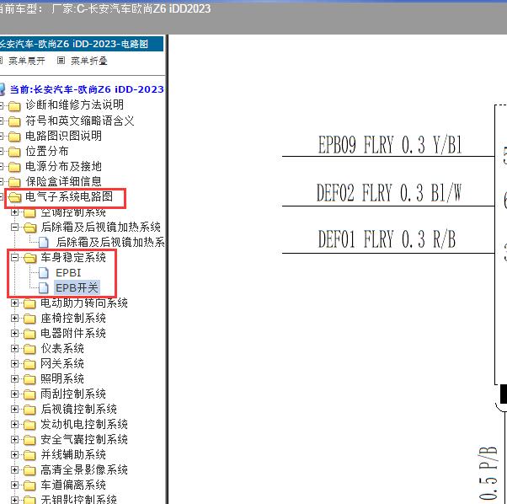
Task: Click the 位置分布 folder icon
Action: (14, 152)
